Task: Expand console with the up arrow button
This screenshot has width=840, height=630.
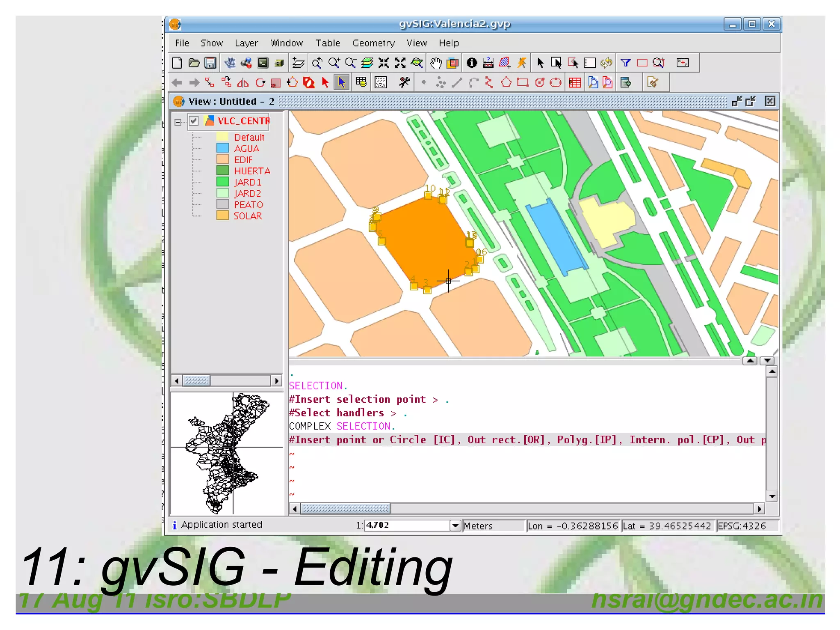Action: click(750, 361)
